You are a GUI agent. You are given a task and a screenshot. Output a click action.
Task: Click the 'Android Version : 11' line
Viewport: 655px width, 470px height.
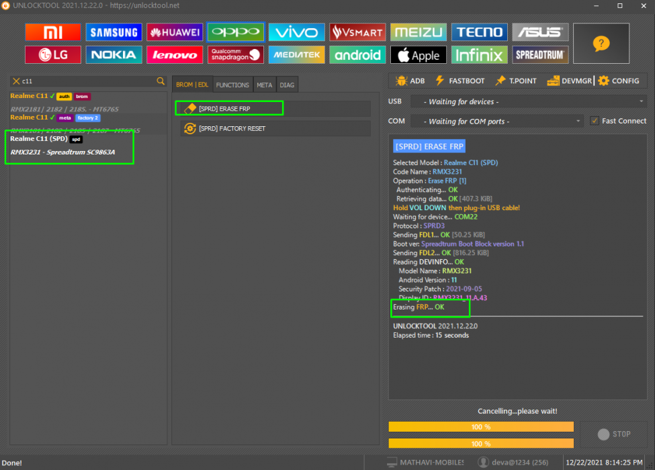[x=428, y=280]
